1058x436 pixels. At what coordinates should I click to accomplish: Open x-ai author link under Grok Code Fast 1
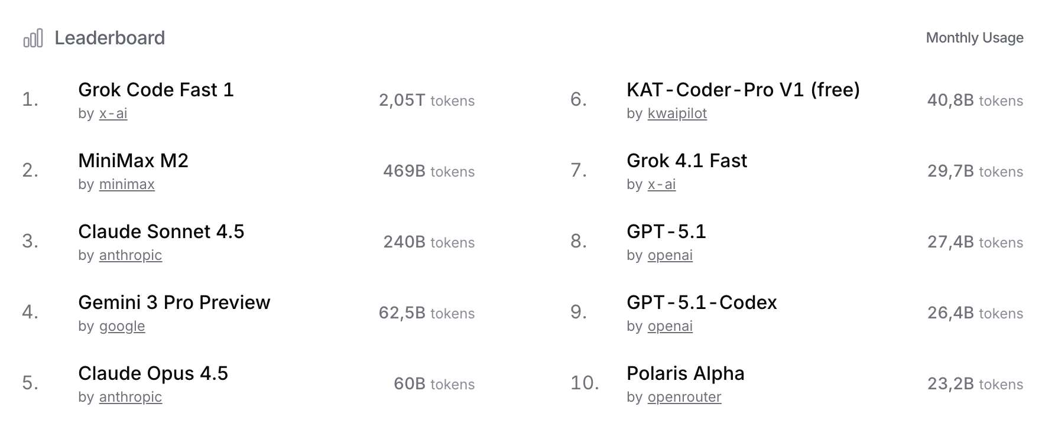click(113, 113)
